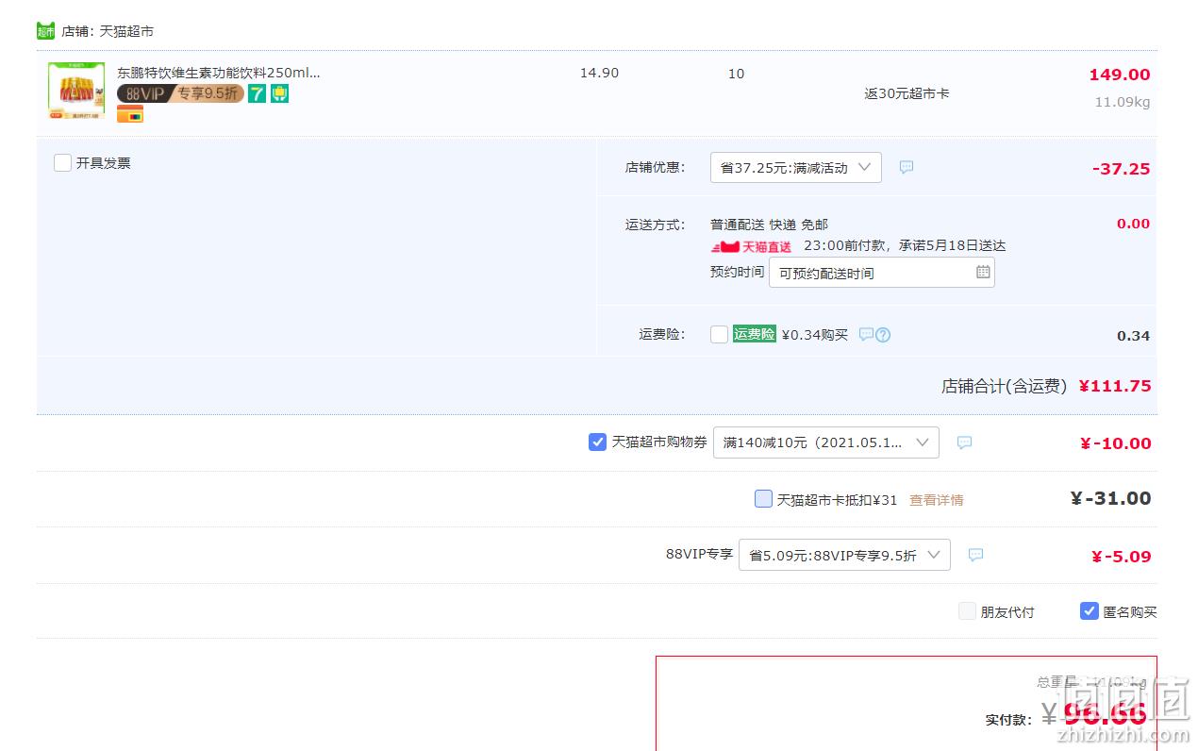Toggle the 朋友代付 checkbox
Image resolution: width=1198 pixels, height=751 pixels.
point(967,610)
